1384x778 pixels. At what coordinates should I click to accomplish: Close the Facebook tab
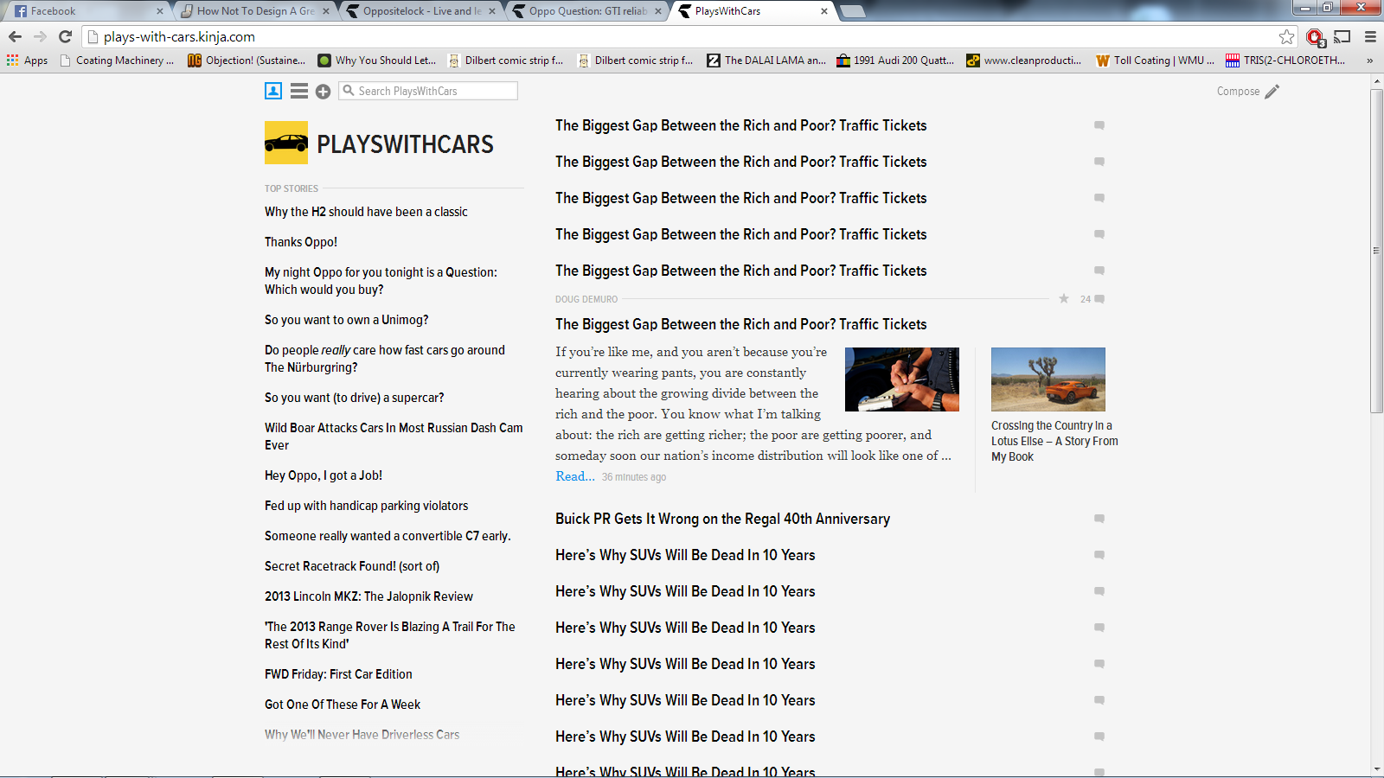160,11
